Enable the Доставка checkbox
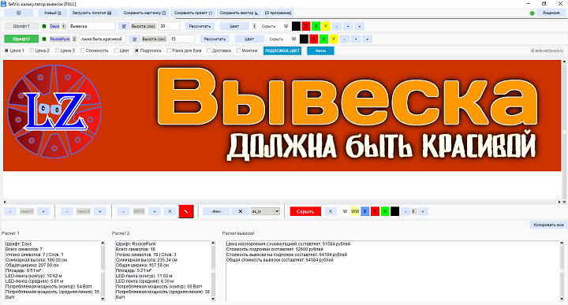568x305 pixels. (x=208, y=50)
